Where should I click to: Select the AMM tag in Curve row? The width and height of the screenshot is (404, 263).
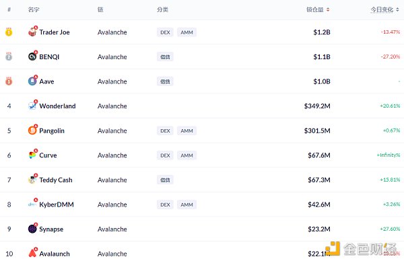[x=187, y=155]
